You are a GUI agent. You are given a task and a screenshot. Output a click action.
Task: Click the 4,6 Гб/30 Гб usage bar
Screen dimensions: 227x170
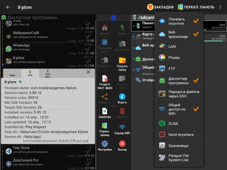point(215,41)
